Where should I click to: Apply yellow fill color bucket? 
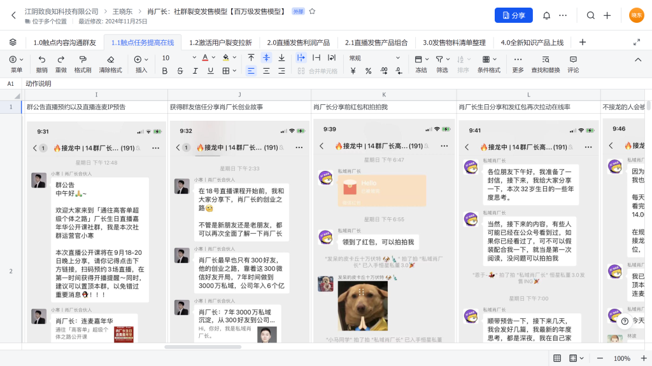click(x=226, y=58)
